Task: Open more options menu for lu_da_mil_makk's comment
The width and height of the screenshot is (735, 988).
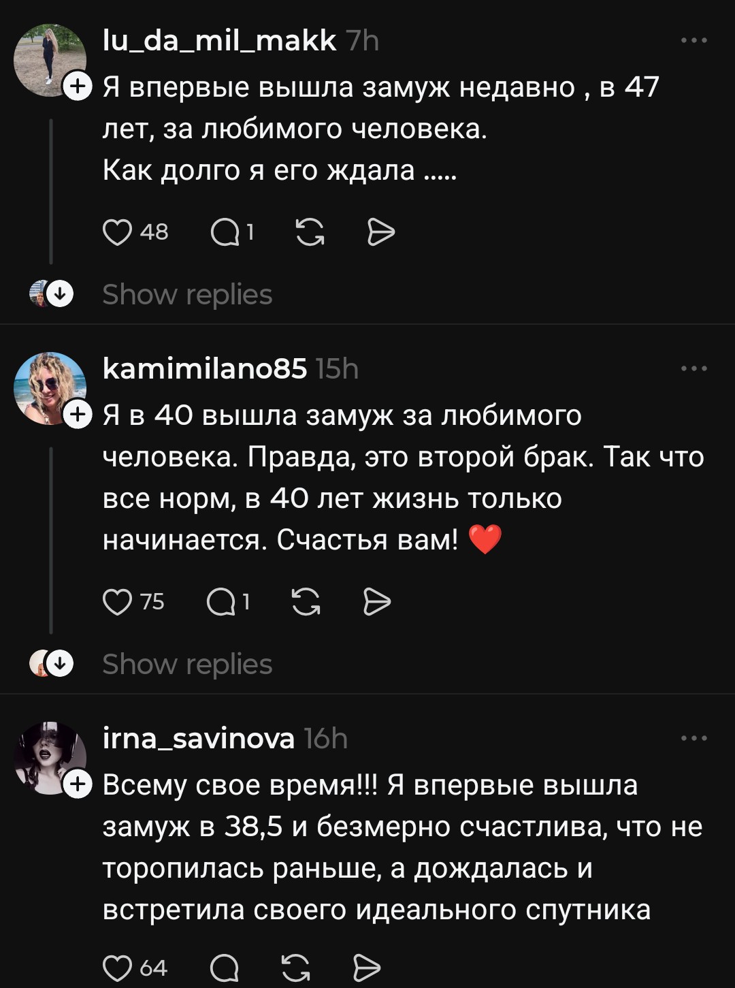Action: click(694, 41)
